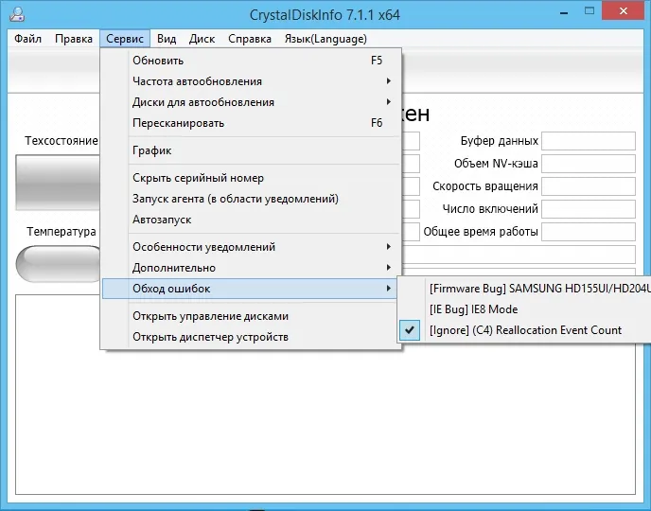The height and width of the screenshot is (511, 651).
Task: Select Открыть управление дисками
Action: click(x=251, y=316)
